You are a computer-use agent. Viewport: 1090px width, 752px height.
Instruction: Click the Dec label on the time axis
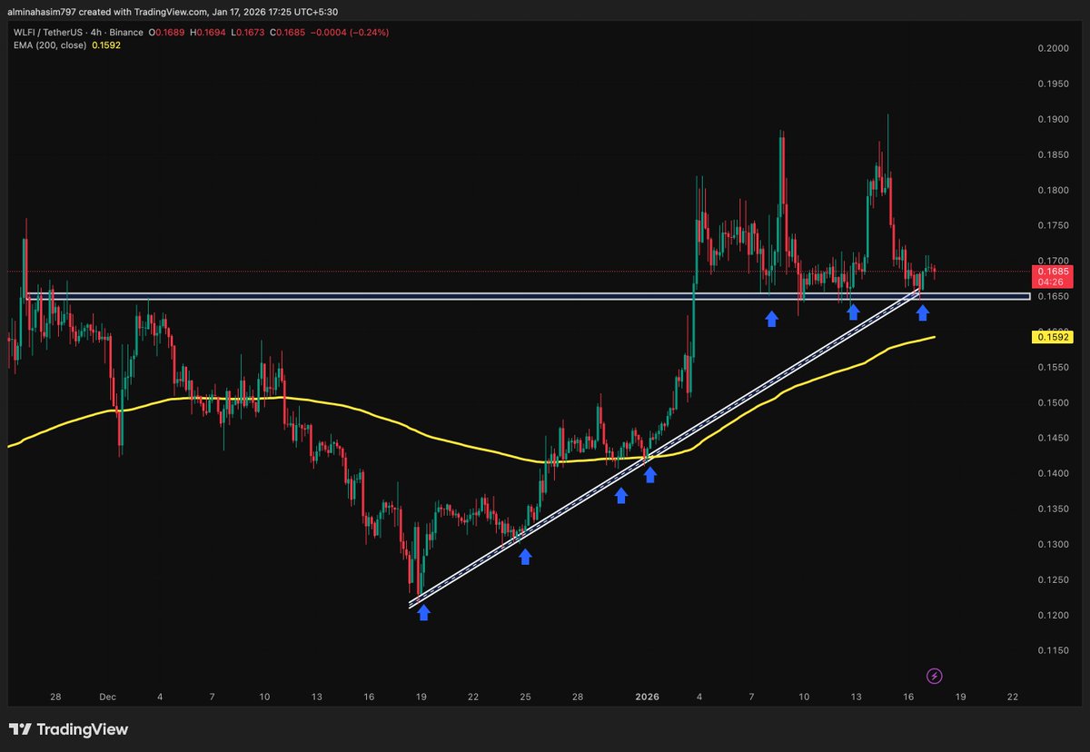107,698
